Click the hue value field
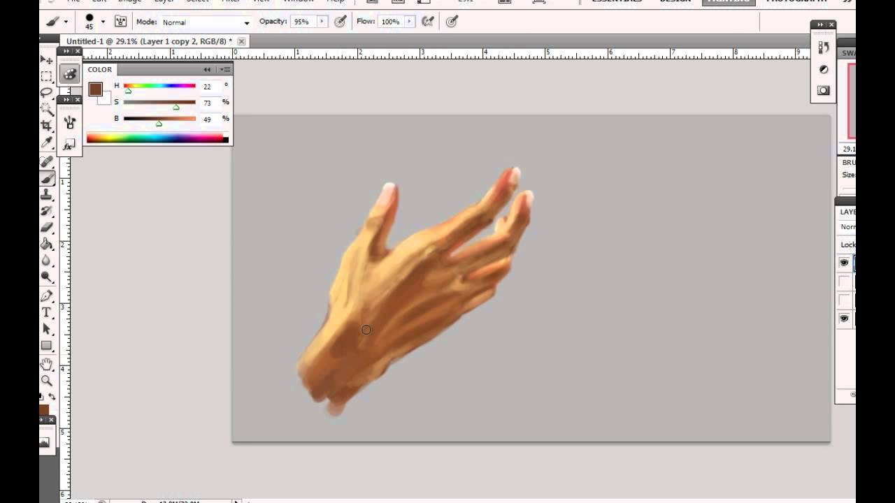Screen dimensions: 895x503 click(x=210, y=87)
